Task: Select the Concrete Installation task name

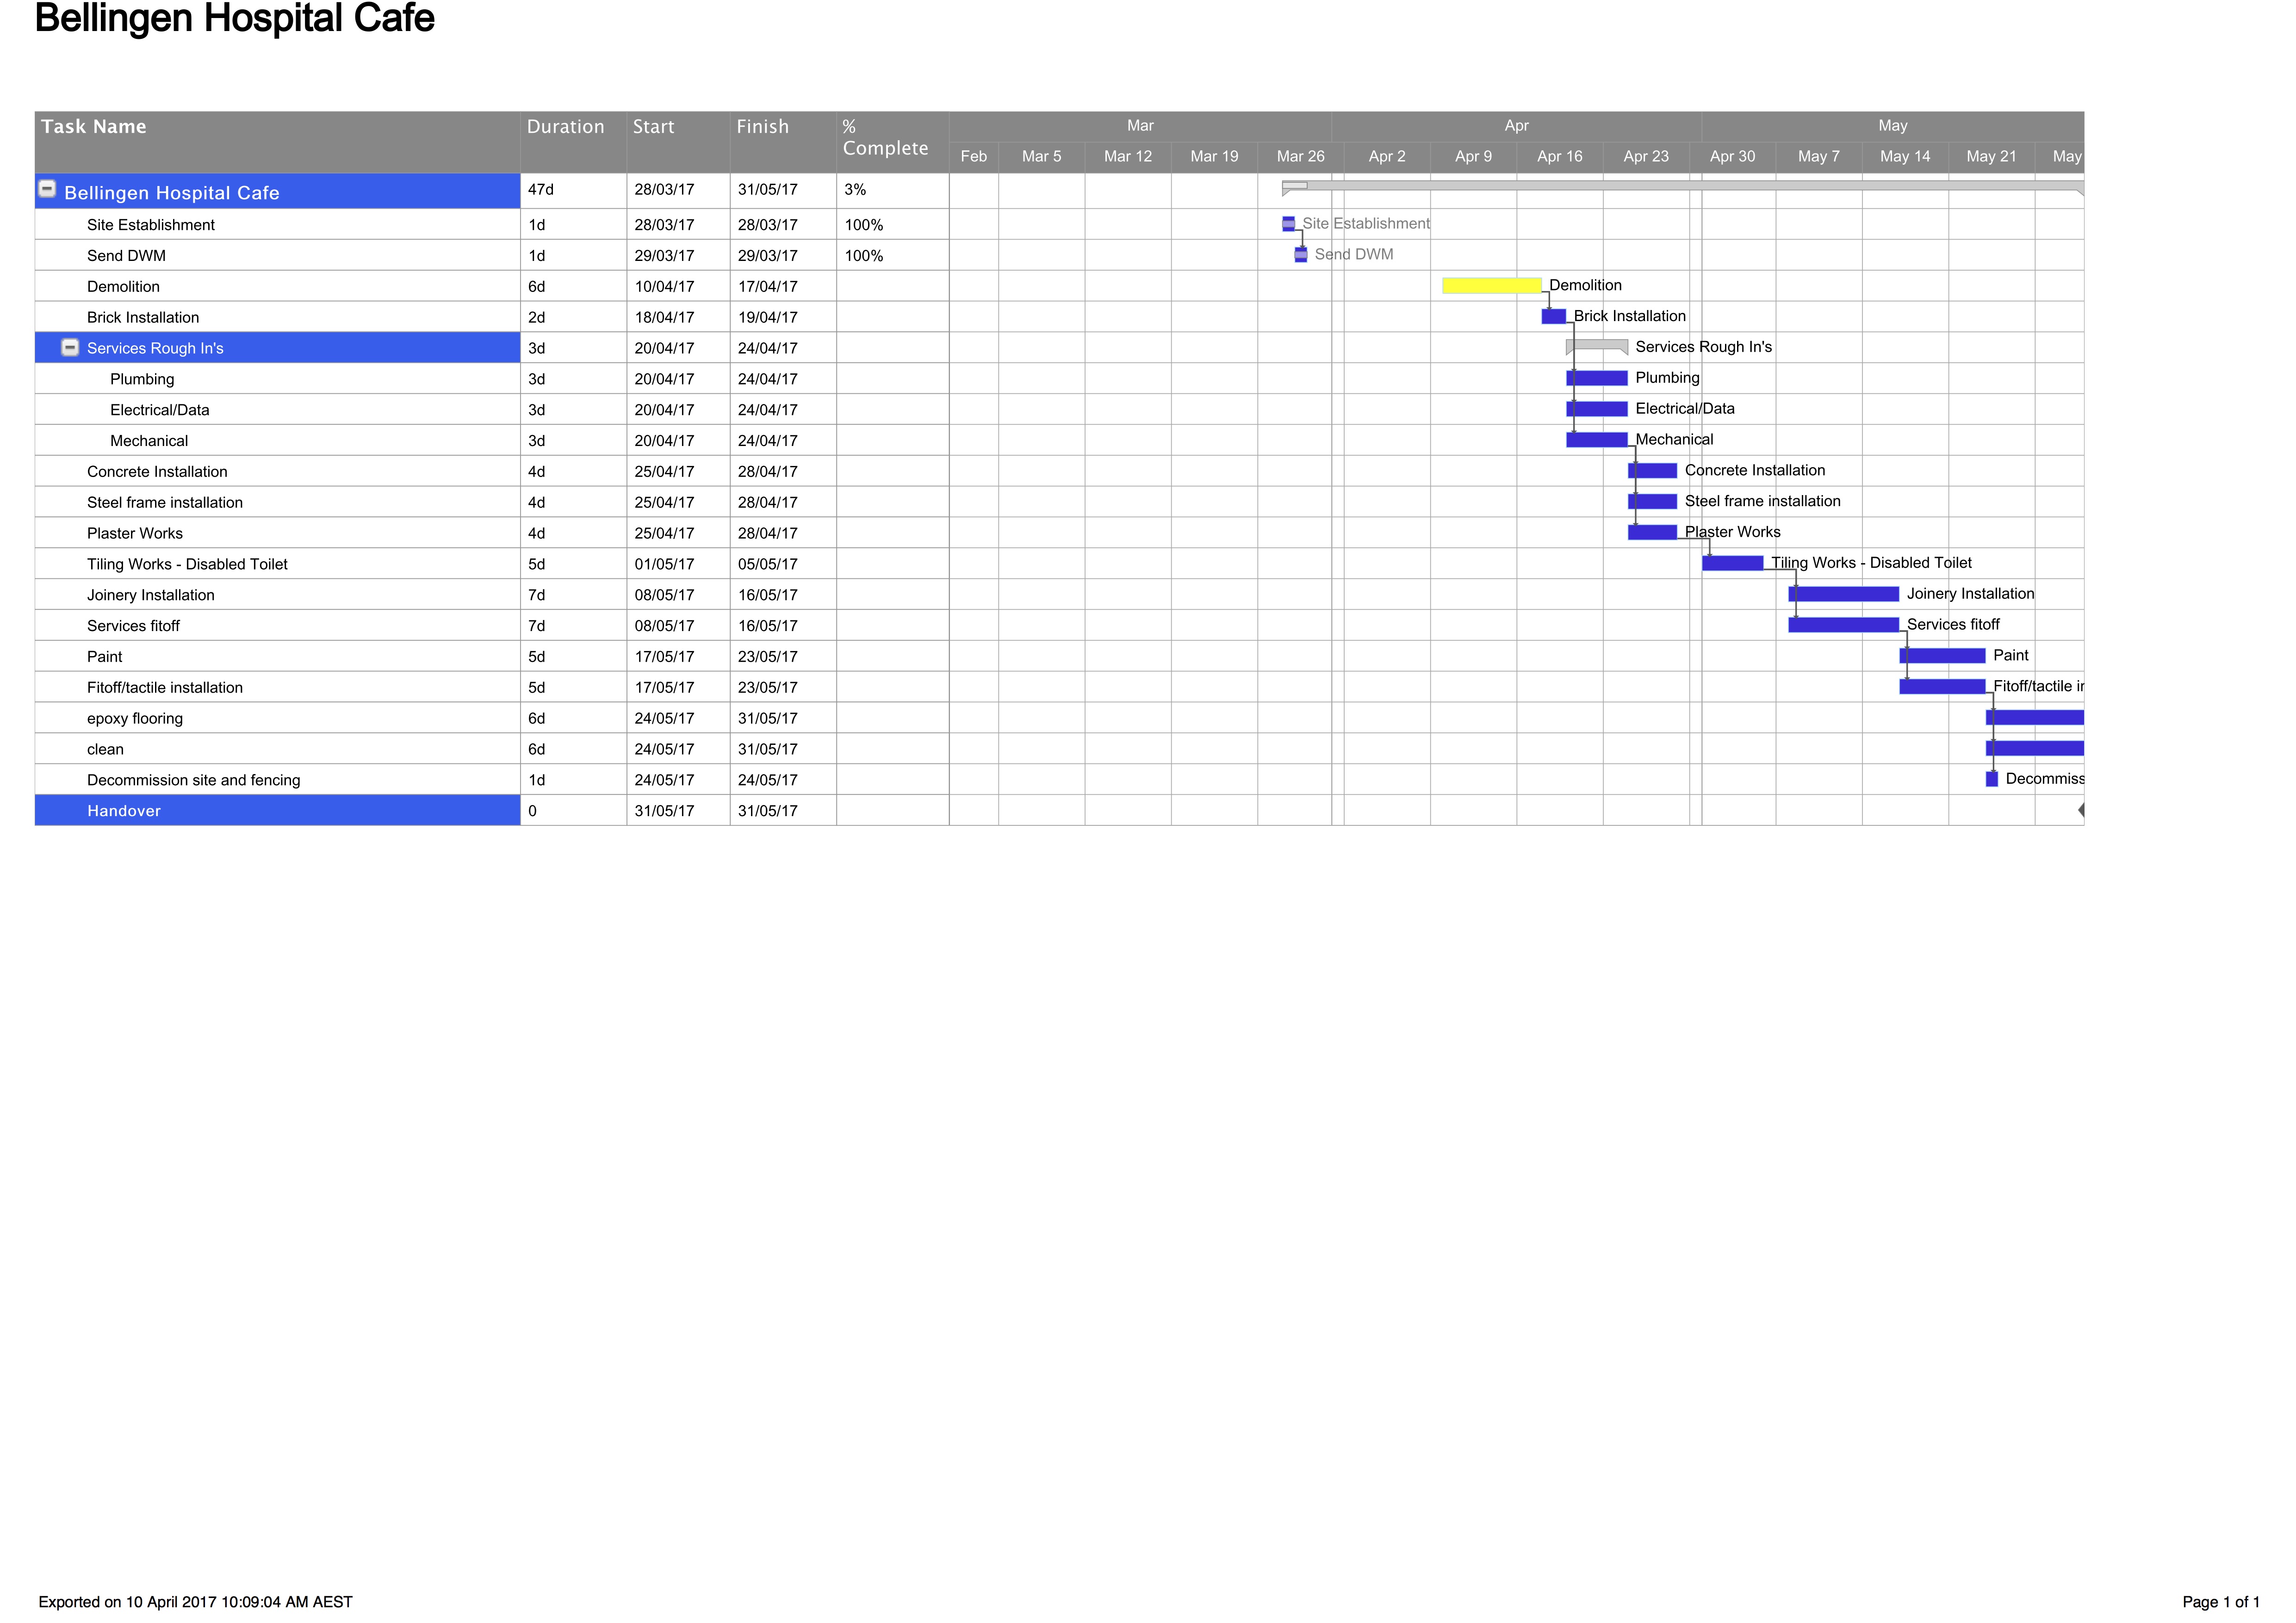Action: 157,472
